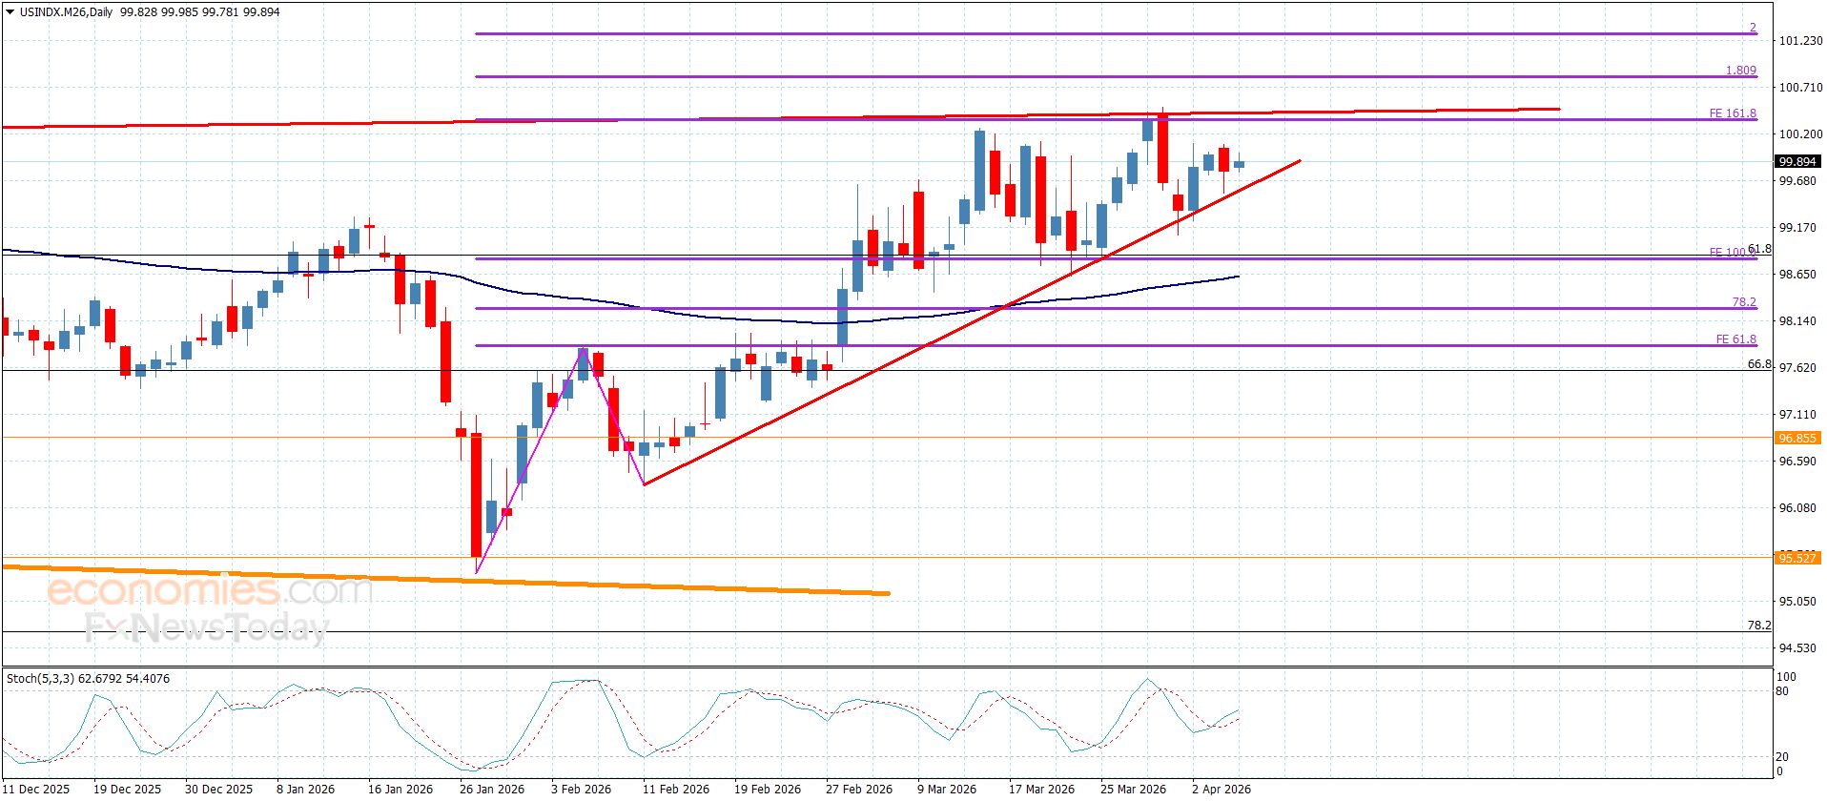Click the 1.809 Fibonacci extension label
The height and width of the screenshot is (801, 1827).
[1740, 71]
